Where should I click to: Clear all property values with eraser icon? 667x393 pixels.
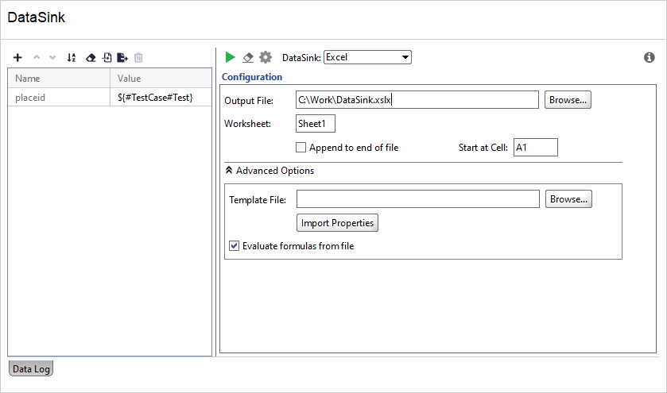(90, 57)
